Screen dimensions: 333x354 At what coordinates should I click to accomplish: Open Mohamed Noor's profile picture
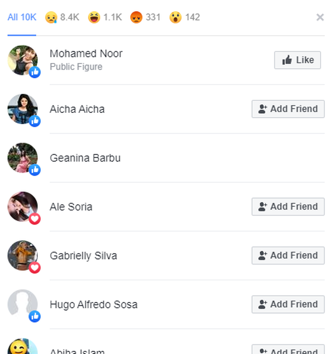click(23, 60)
